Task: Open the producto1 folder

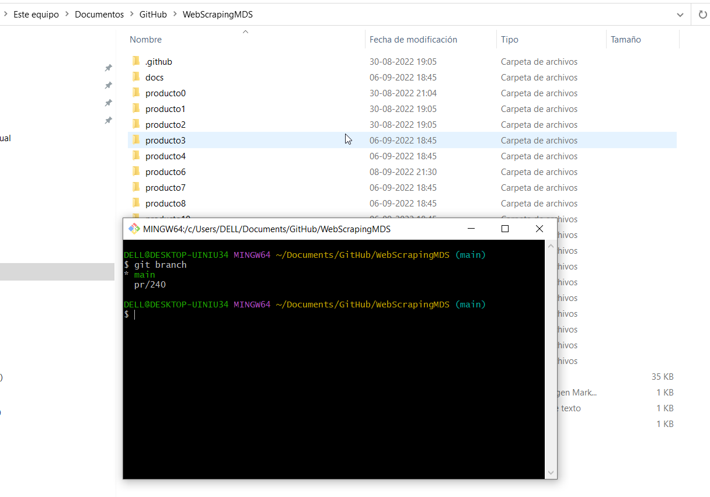Action: (x=165, y=108)
